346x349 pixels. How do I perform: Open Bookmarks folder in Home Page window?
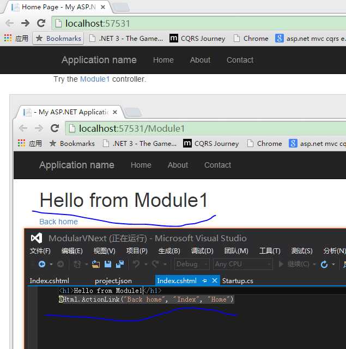pyautogui.click(x=58, y=39)
